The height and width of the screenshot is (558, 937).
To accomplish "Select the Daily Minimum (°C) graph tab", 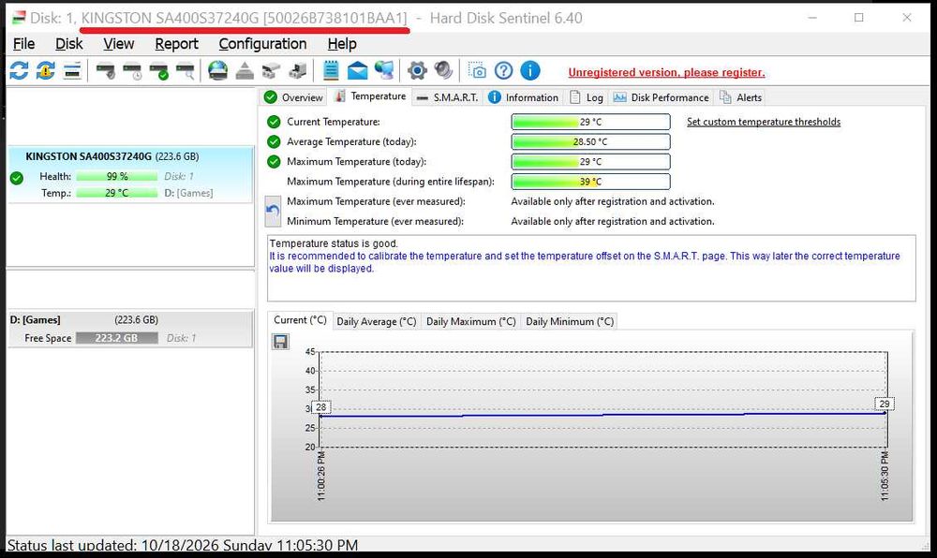I will (x=570, y=321).
